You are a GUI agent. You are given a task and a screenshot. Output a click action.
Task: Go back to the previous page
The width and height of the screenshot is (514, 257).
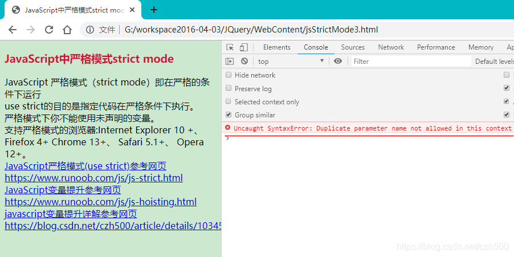13,30
